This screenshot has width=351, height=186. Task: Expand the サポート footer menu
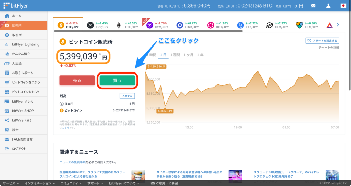(95, 183)
